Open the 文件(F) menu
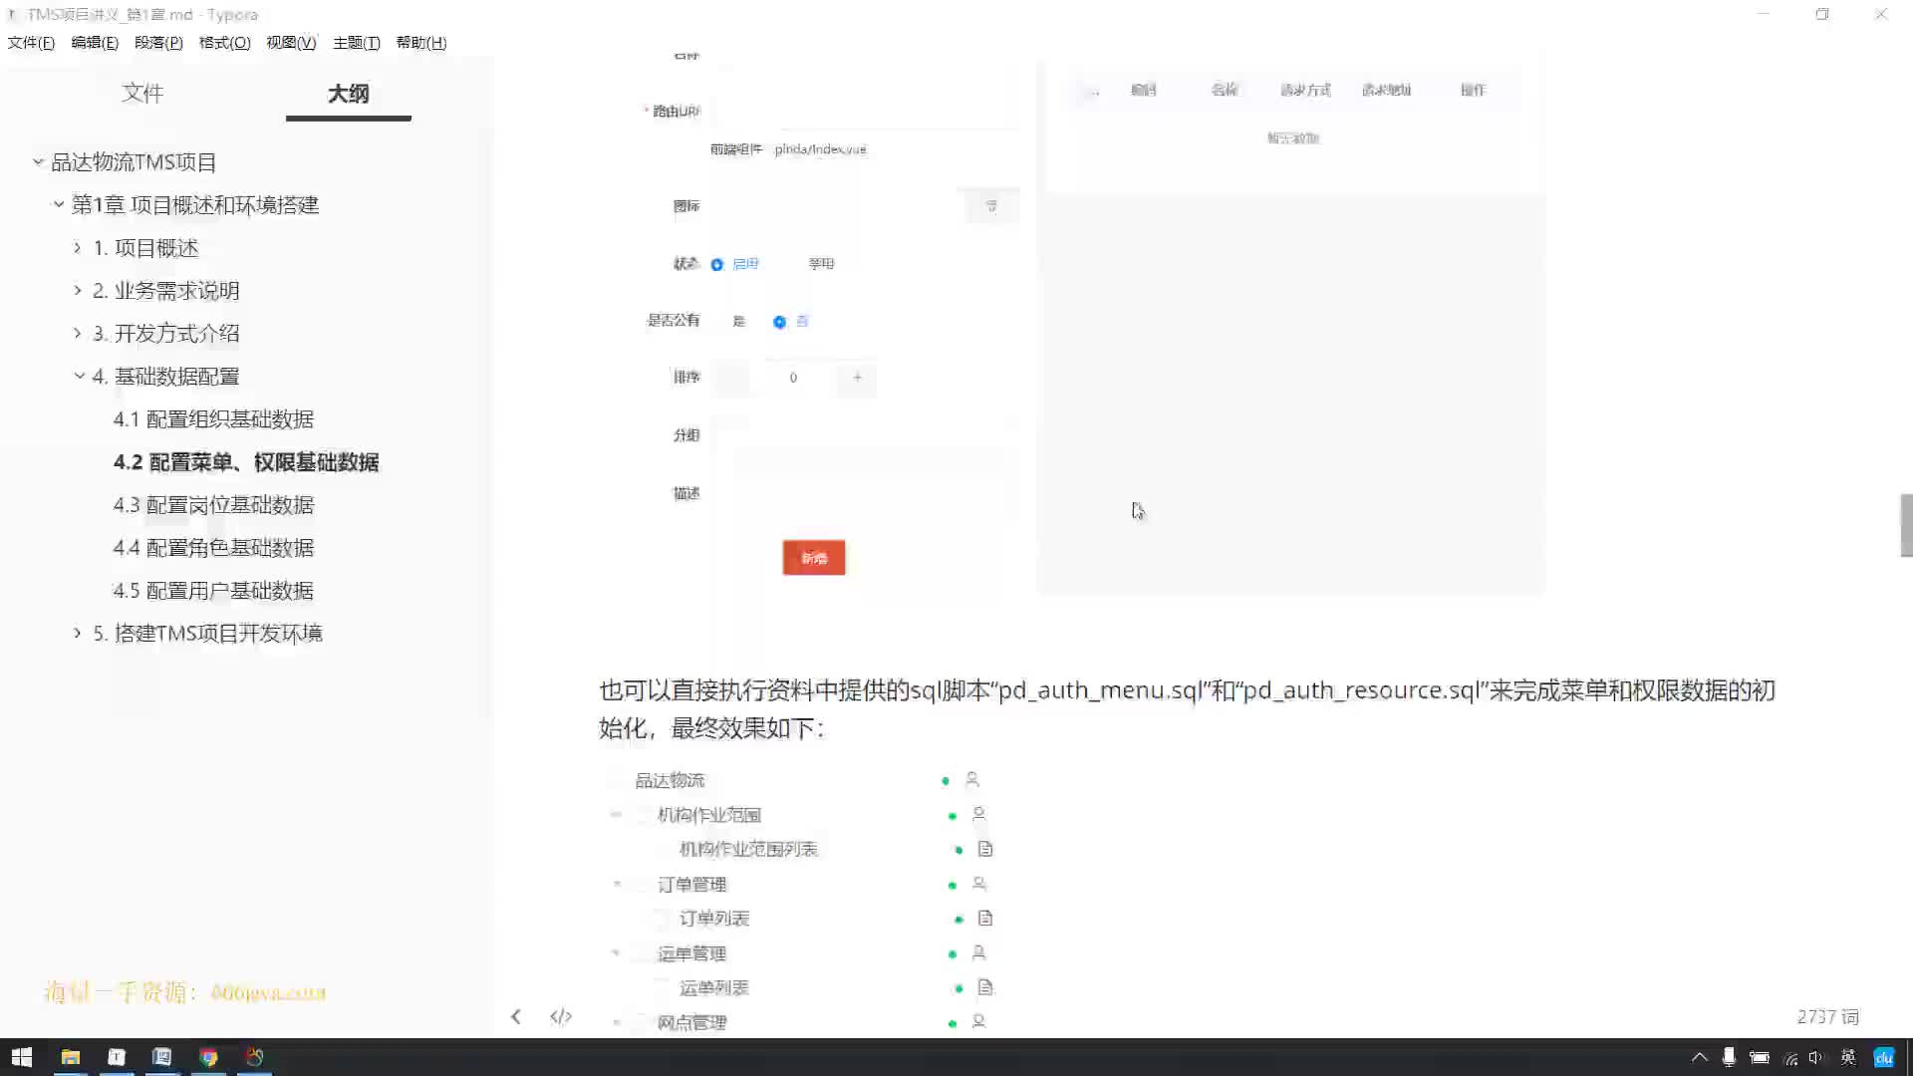This screenshot has height=1076, width=1913. (x=31, y=42)
